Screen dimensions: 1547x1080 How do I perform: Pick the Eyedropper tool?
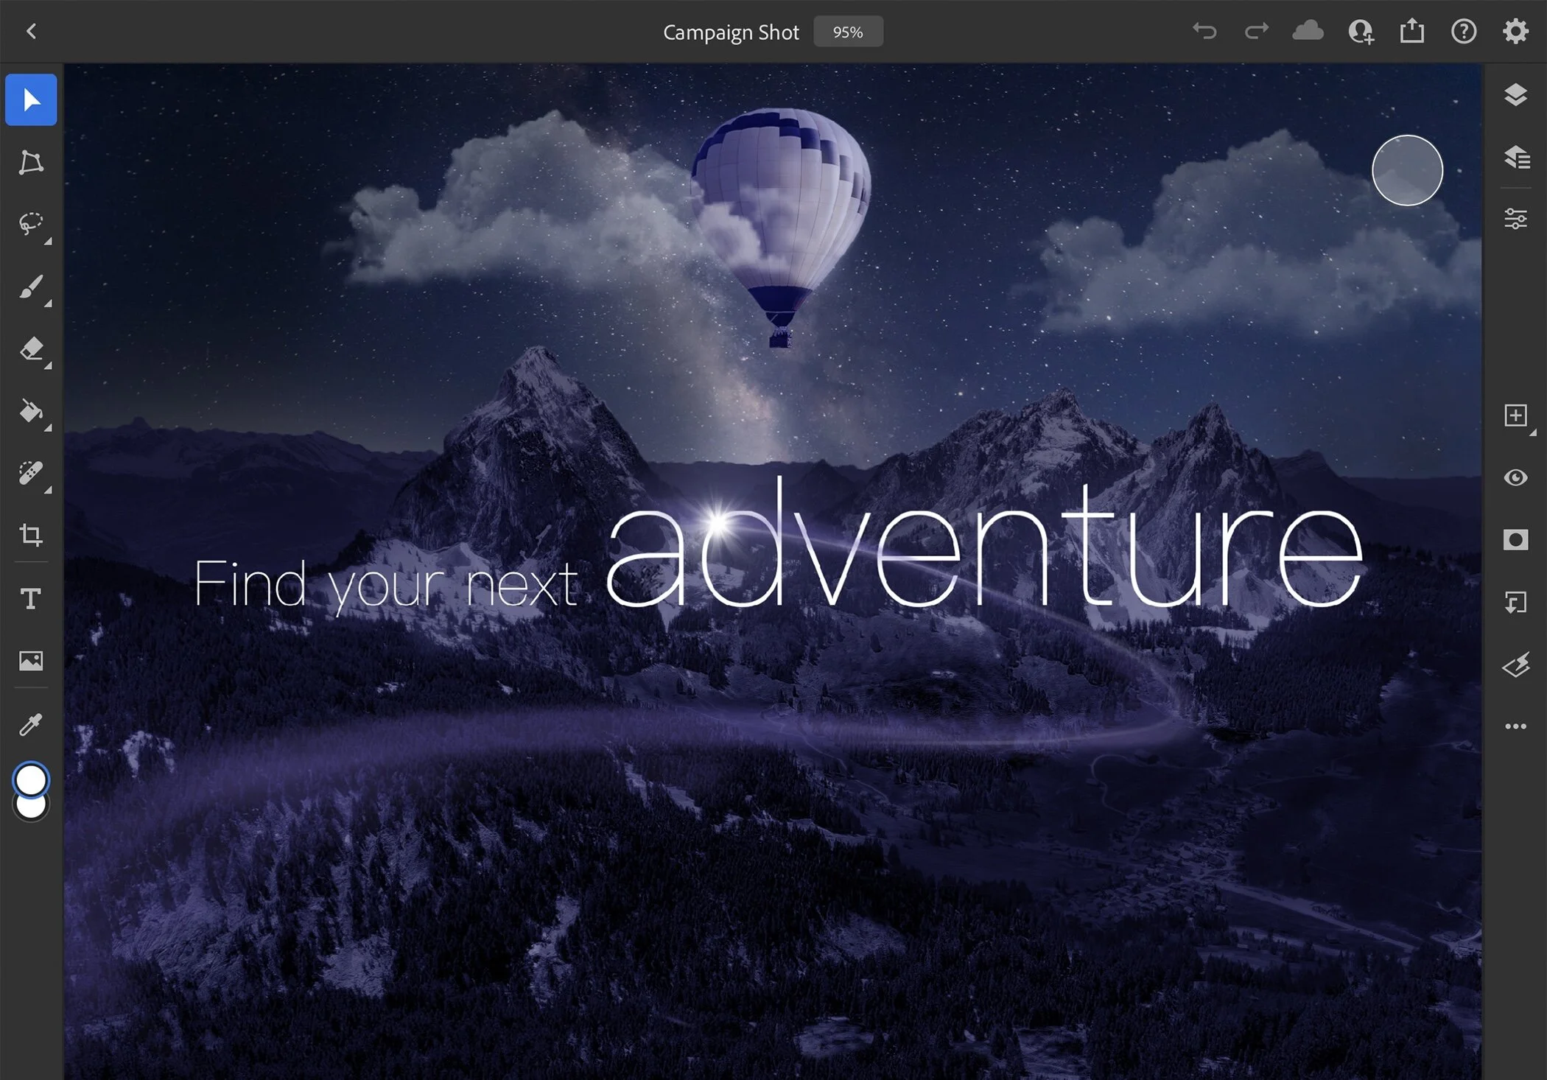coord(31,724)
